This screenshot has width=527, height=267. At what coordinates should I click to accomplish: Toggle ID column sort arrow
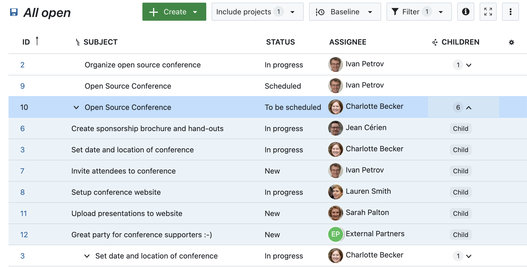click(37, 41)
